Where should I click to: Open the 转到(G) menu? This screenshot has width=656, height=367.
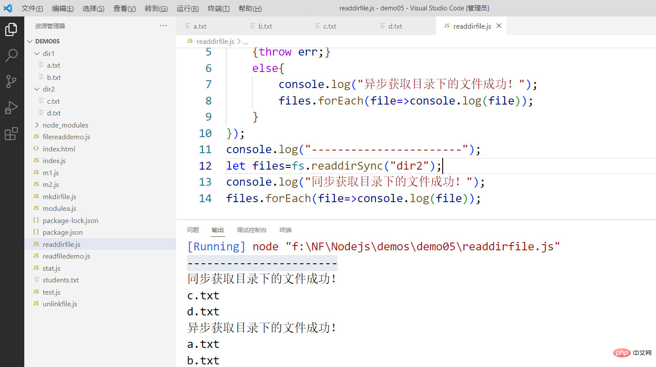point(156,8)
